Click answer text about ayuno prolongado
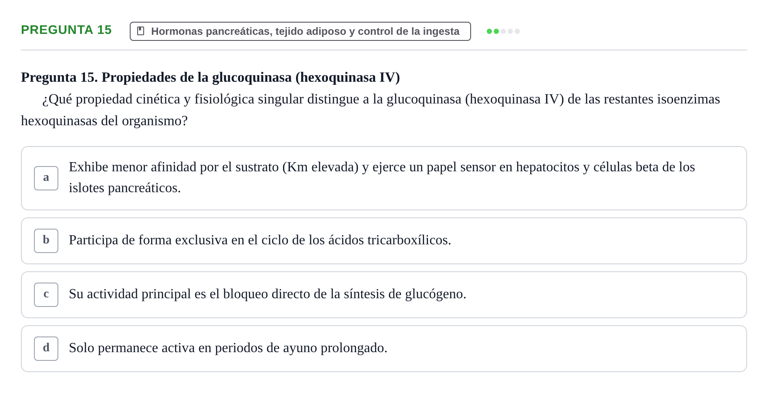768x393 pixels. (x=228, y=348)
